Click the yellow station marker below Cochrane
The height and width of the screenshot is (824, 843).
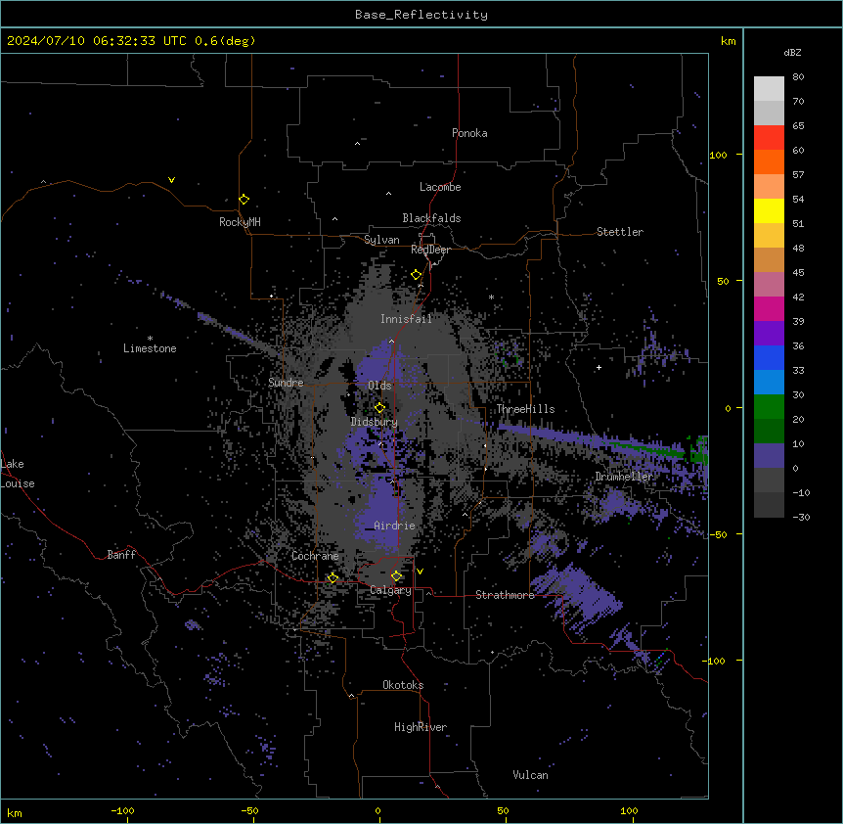point(333,578)
